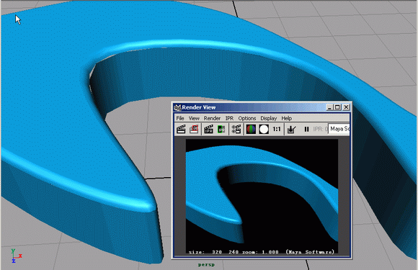The height and width of the screenshot is (270, 418).
Task: Open the Render Settings window icon
Action: pos(236,129)
